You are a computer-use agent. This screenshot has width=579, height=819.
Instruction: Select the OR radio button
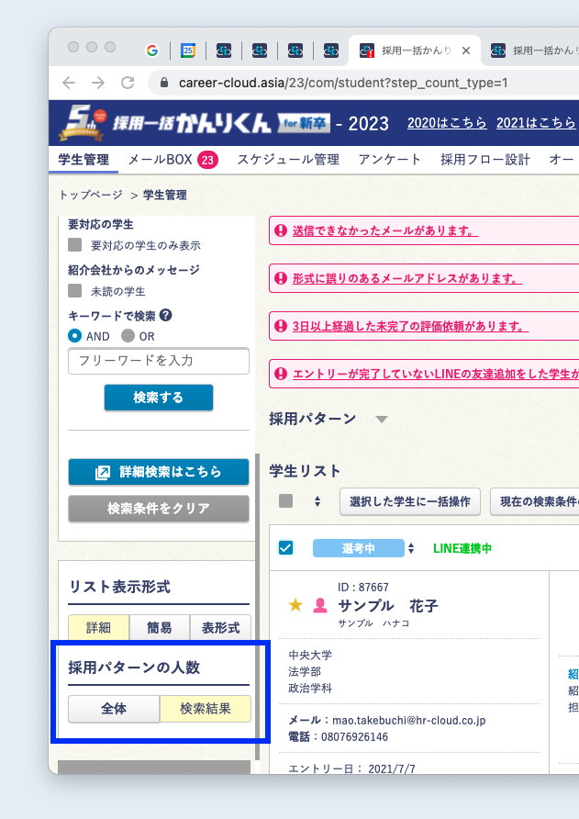pyautogui.click(x=128, y=336)
